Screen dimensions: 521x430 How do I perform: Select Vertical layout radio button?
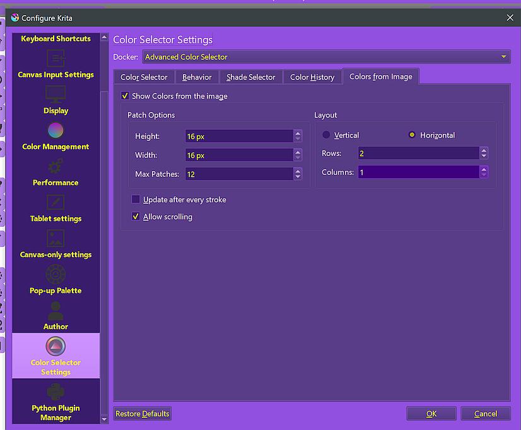pos(326,134)
